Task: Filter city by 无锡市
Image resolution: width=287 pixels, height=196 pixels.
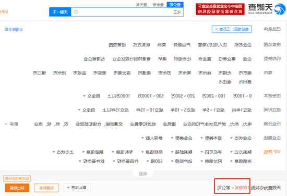Action: tap(225, 73)
